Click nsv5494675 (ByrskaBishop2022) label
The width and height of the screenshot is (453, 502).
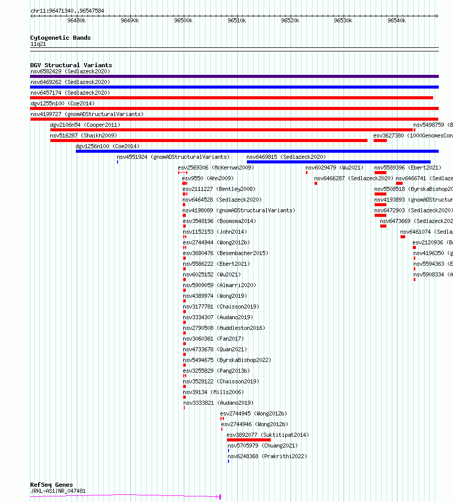pos(227,360)
